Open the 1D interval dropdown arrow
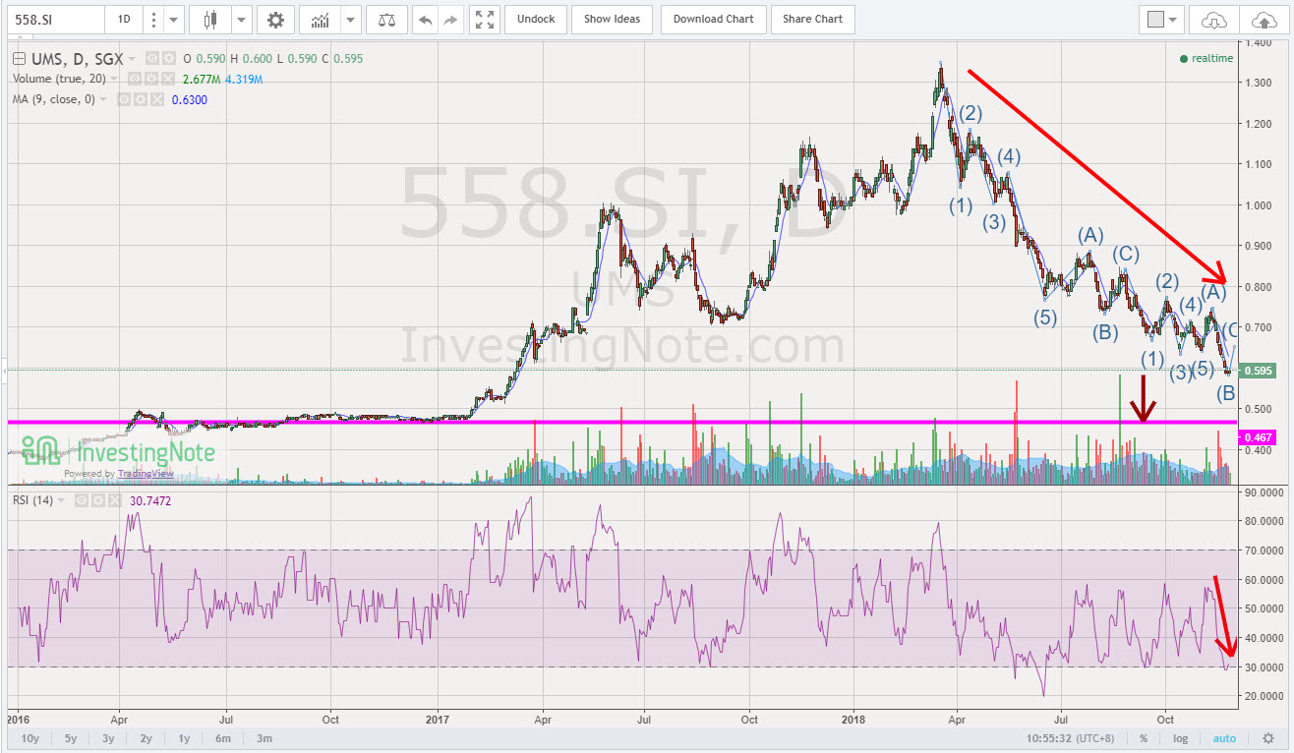Viewport: 1294px width, 753px height. point(172,19)
